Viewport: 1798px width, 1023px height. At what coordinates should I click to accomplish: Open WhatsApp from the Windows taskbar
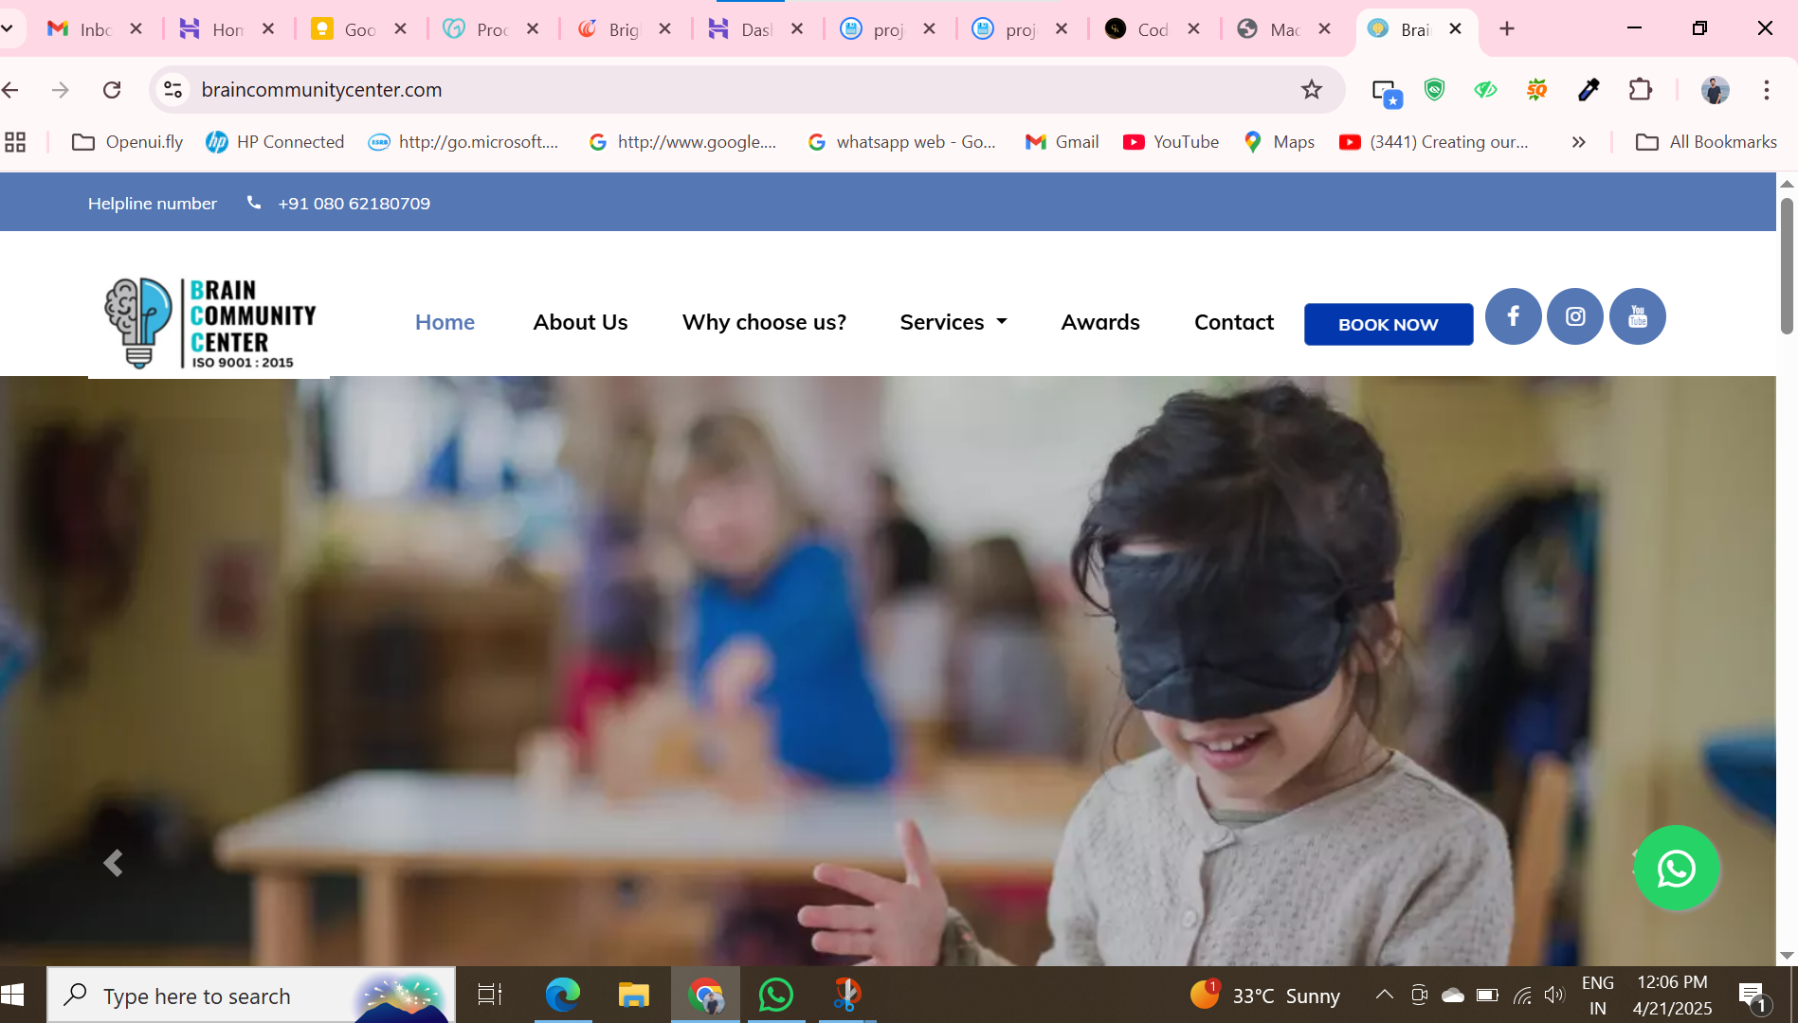click(775, 995)
